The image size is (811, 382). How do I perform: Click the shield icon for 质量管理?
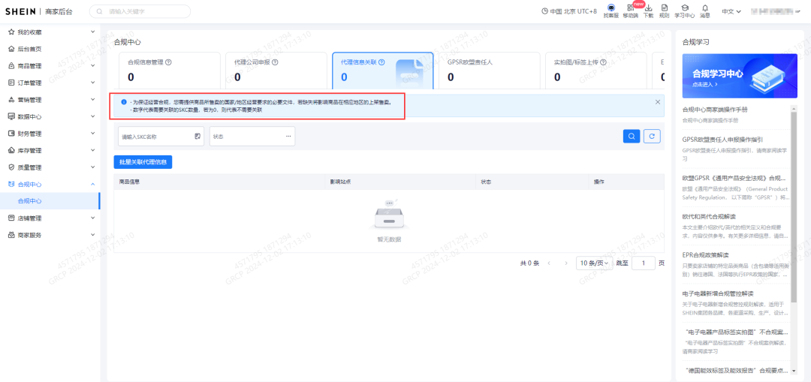pos(11,167)
